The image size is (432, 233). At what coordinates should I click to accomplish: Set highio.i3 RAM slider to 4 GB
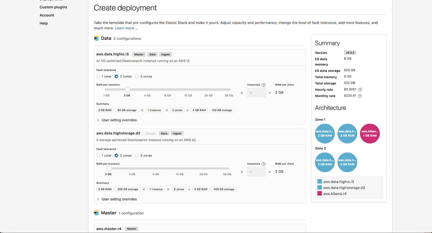click(x=147, y=96)
